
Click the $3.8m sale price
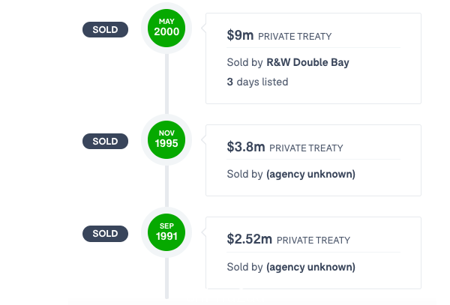[246, 147]
